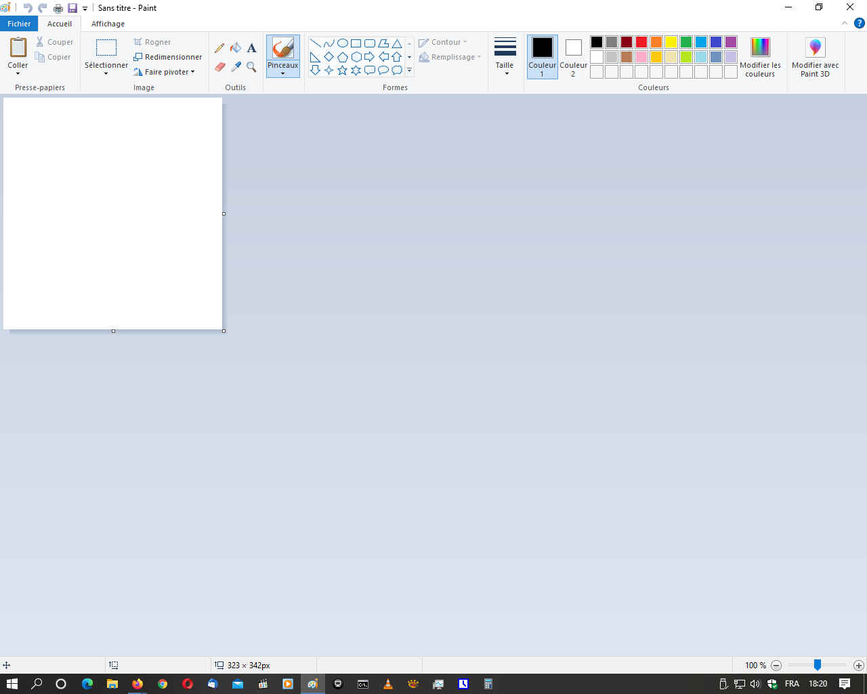Open the Taille line thickness menu

pos(505,57)
